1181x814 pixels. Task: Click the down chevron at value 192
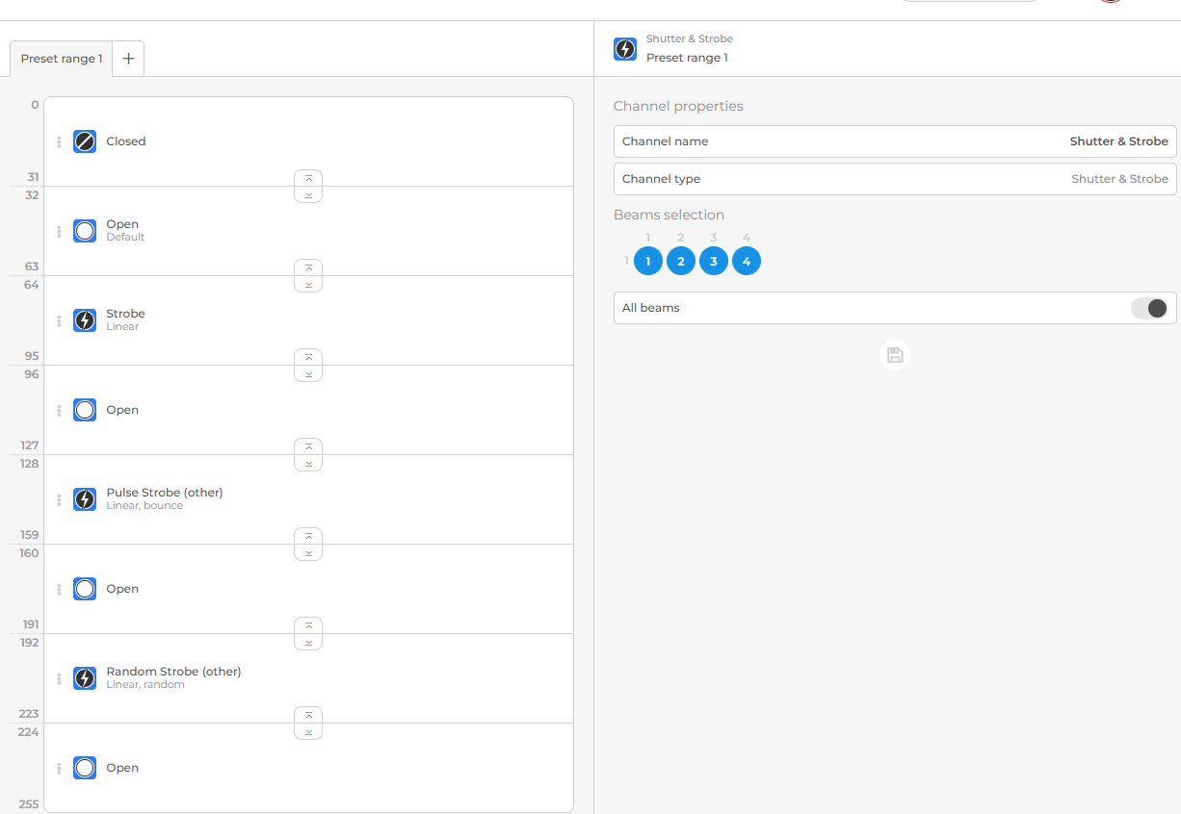click(308, 642)
